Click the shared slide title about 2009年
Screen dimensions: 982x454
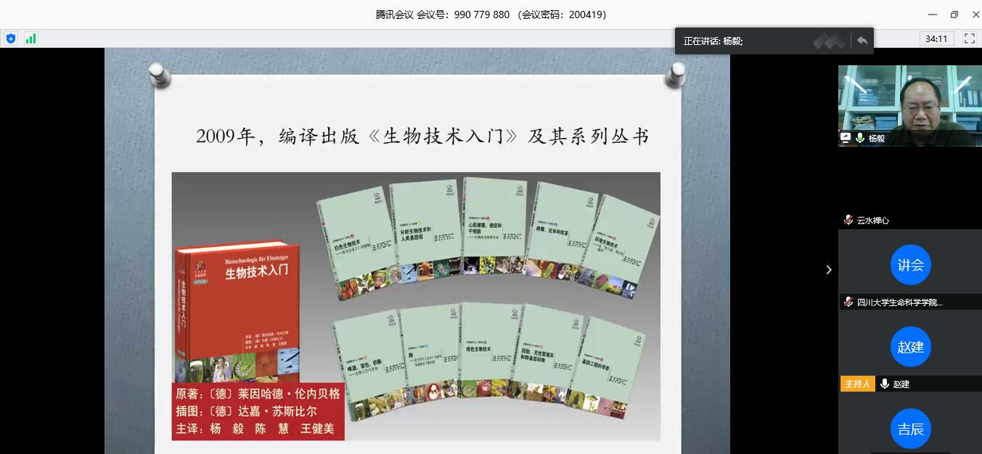422,136
